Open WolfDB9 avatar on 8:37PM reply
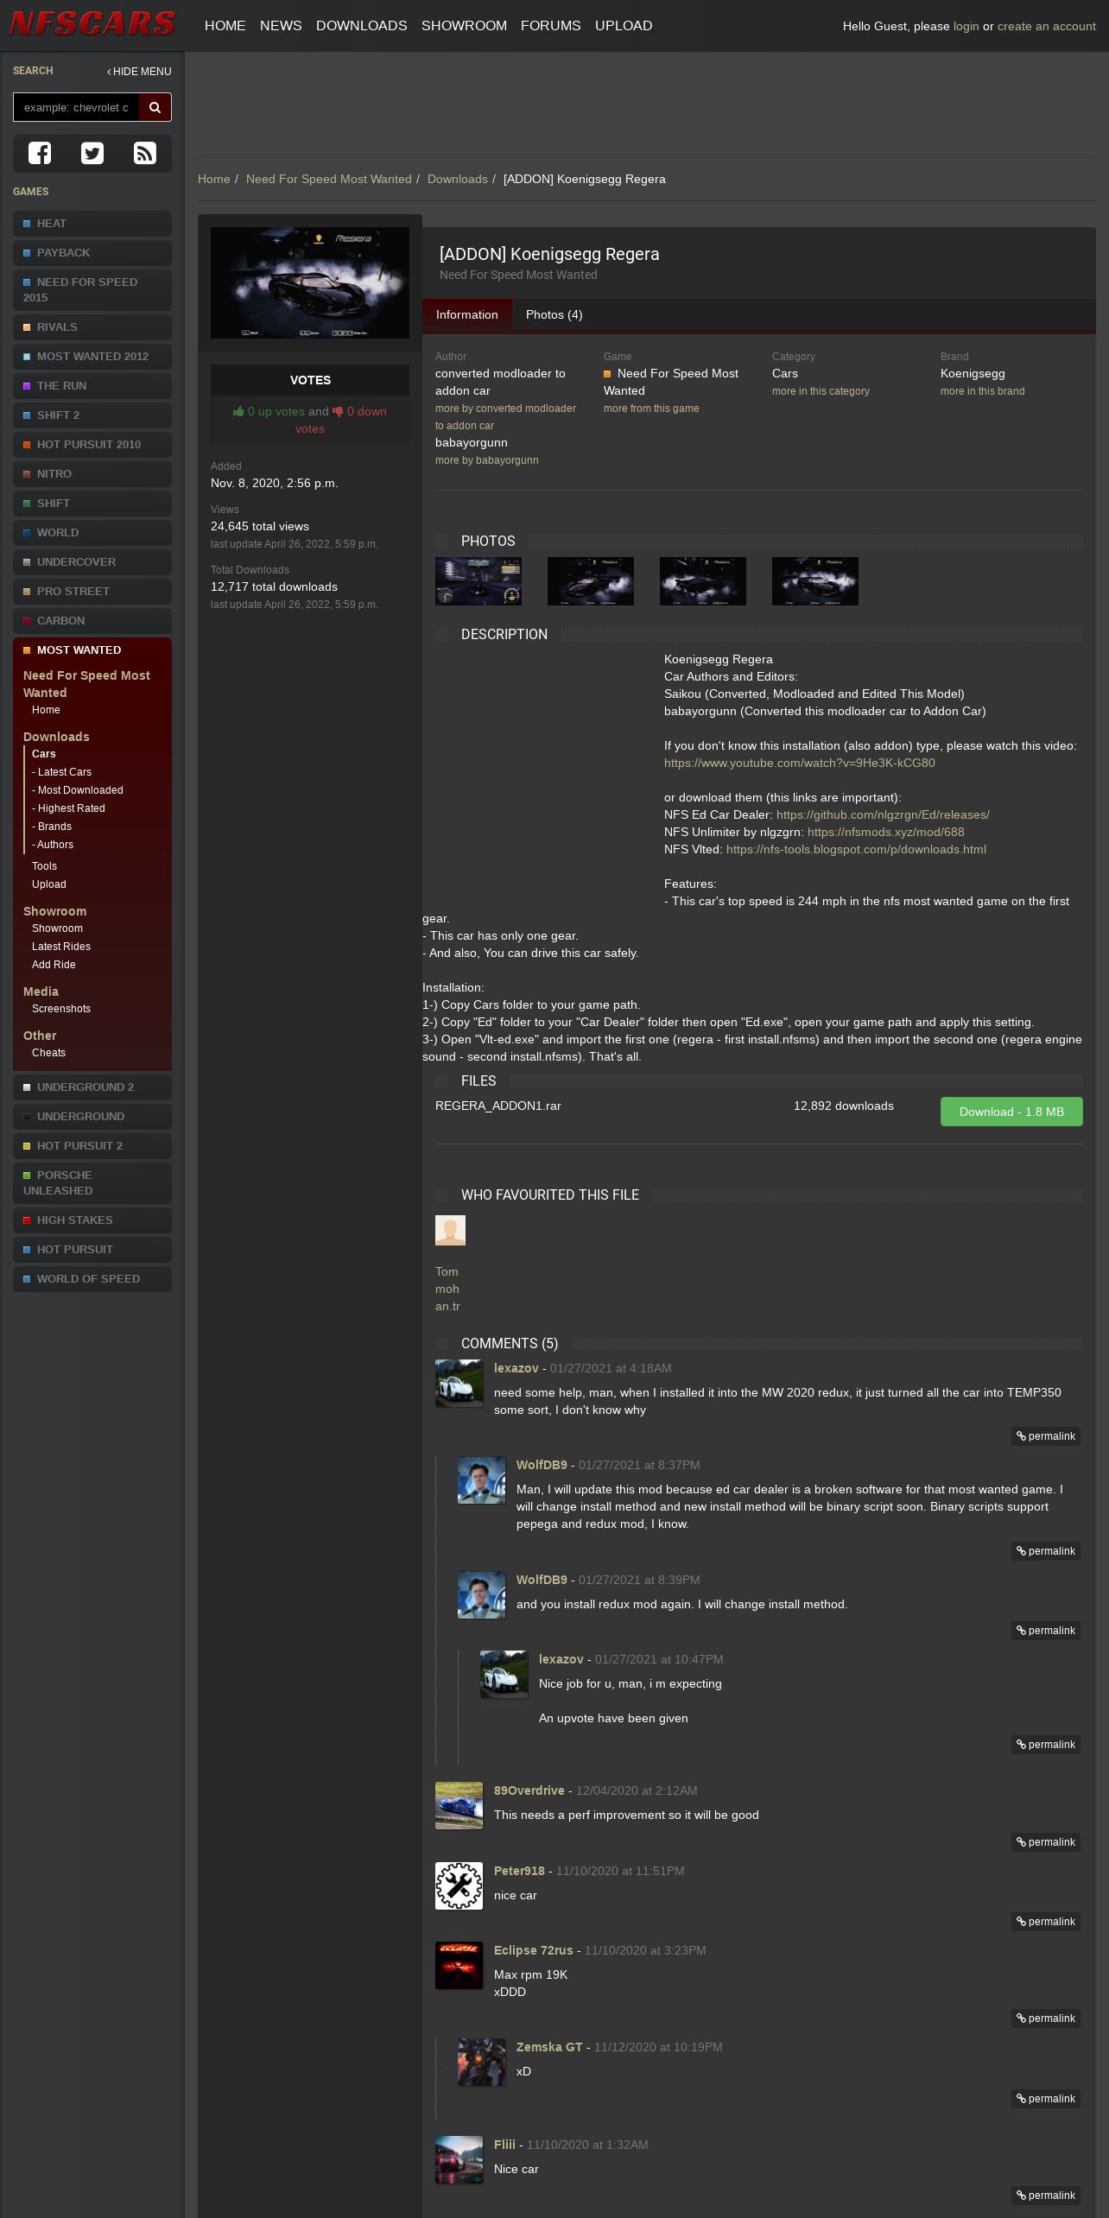Viewport: 1109px width, 2218px height. pos(481,1480)
